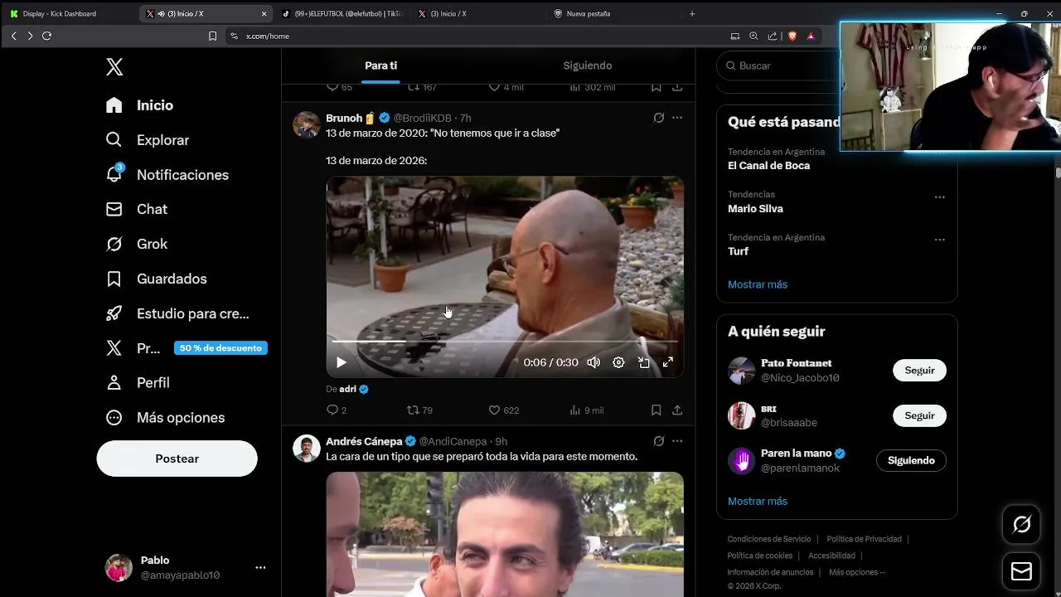
Task: Expand video to fullscreen
Action: tap(667, 362)
